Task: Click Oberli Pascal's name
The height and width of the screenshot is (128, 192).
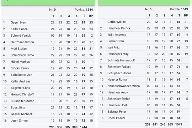Action: coord(116,118)
